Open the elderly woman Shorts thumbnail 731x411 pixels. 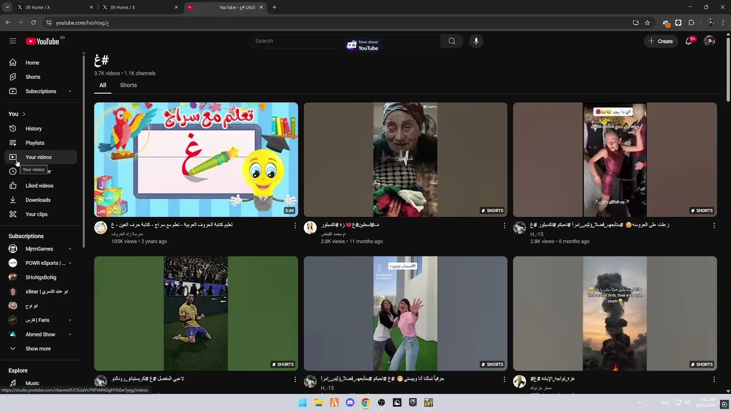pyautogui.click(x=405, y=160)
